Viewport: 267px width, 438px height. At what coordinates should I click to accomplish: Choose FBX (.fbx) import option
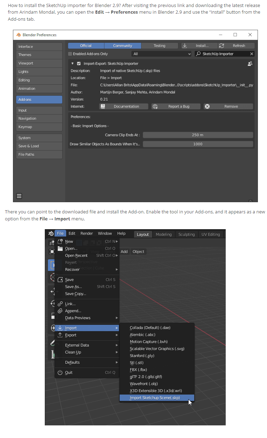click(157, 370)
